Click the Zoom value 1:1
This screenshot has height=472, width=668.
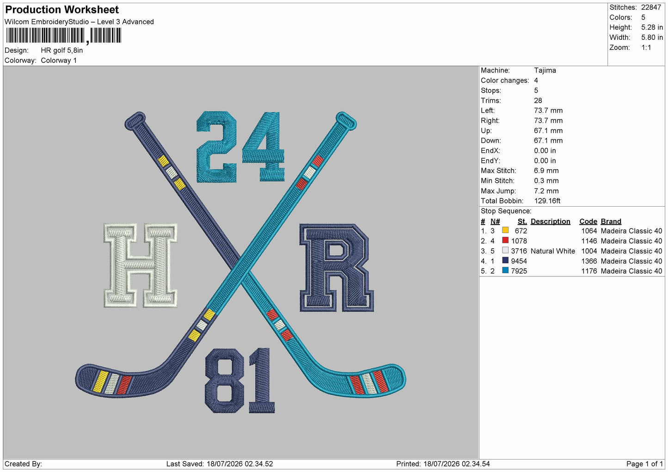click(646, 48)
